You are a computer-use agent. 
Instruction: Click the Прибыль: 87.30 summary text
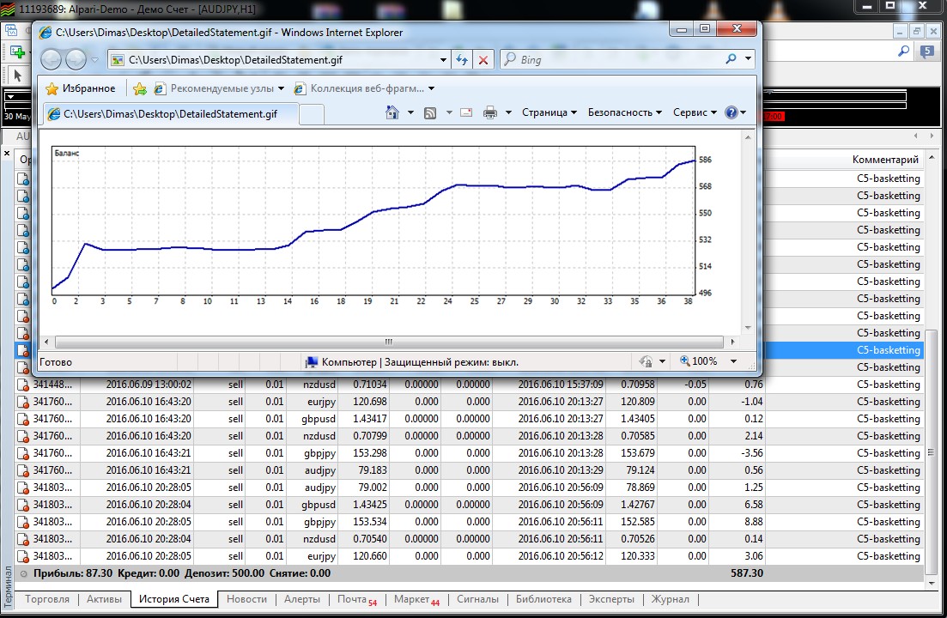coord(72,573)
